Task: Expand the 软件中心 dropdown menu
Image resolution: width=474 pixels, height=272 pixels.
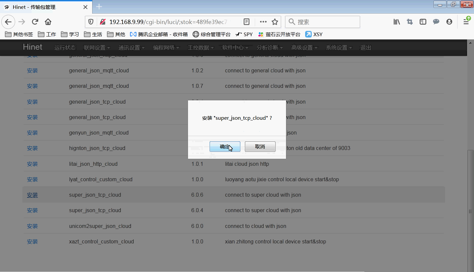Action: (x=235, y=48)
